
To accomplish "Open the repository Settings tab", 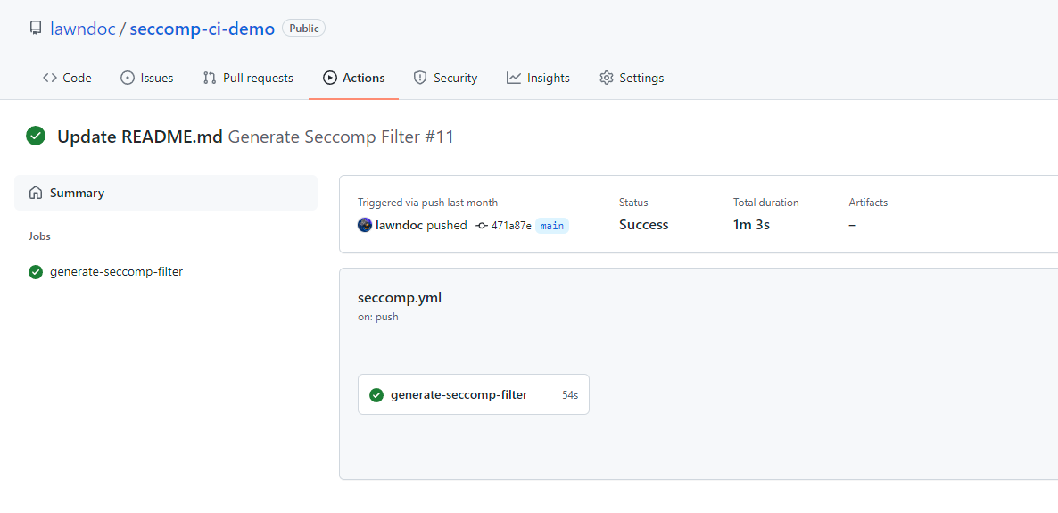I will [631, 78].
